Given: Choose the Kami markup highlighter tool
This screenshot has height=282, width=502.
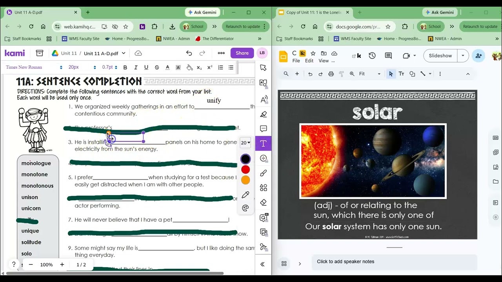Looking at the screenshot, I should [x=263, y=114].
